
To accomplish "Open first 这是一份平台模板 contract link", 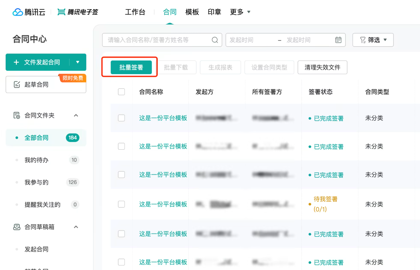I will tap(163, 118).
